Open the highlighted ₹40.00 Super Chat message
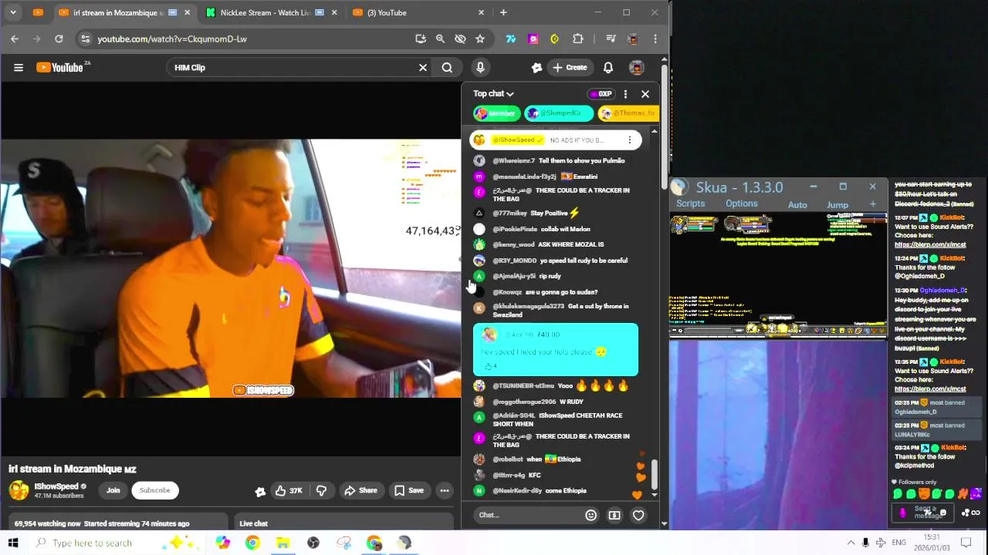The image size is (988, 555). (556, 350)
